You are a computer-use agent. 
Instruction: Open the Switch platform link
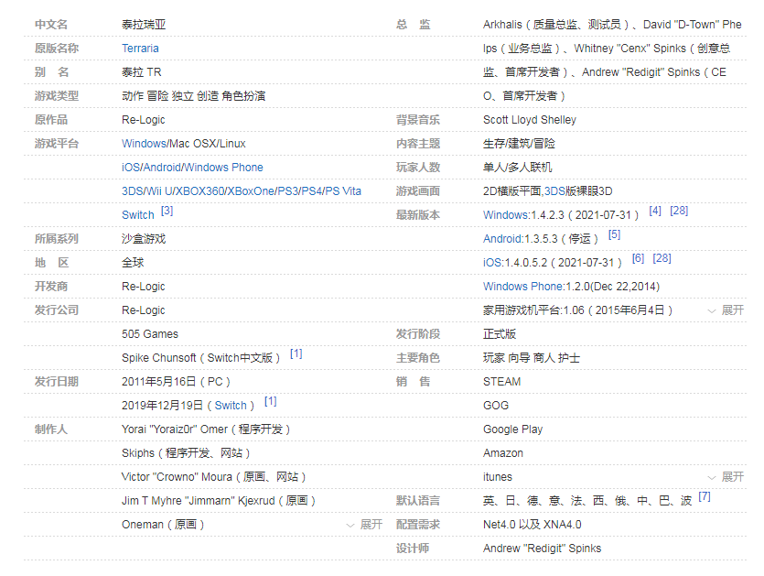[138, 215]
